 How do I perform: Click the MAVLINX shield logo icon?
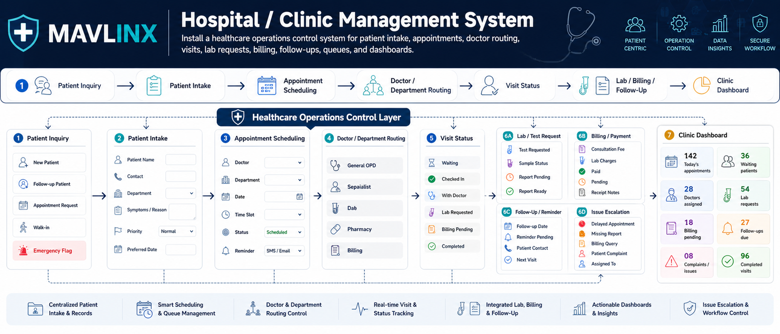coord(23,33)
